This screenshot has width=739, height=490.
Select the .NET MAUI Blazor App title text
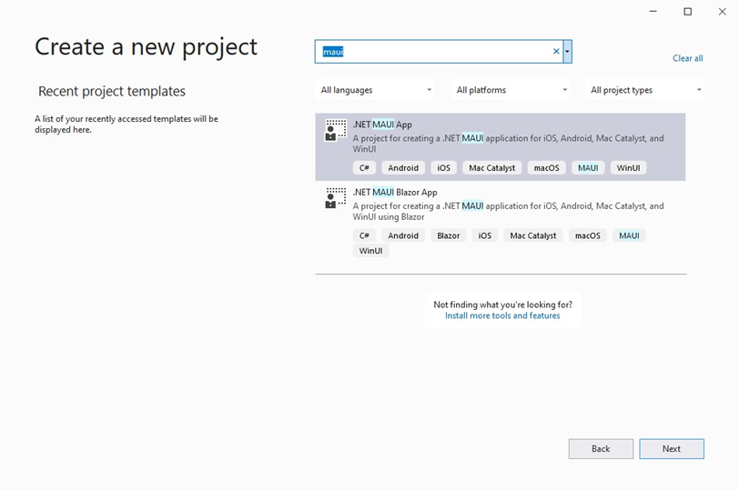(x=395, y=193)
